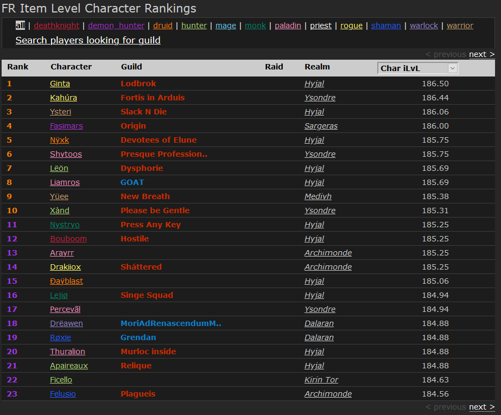The height and width of the screenshot is (415, 501).
Task: Filter rankings by deathknight class
Action: [56, 25]
